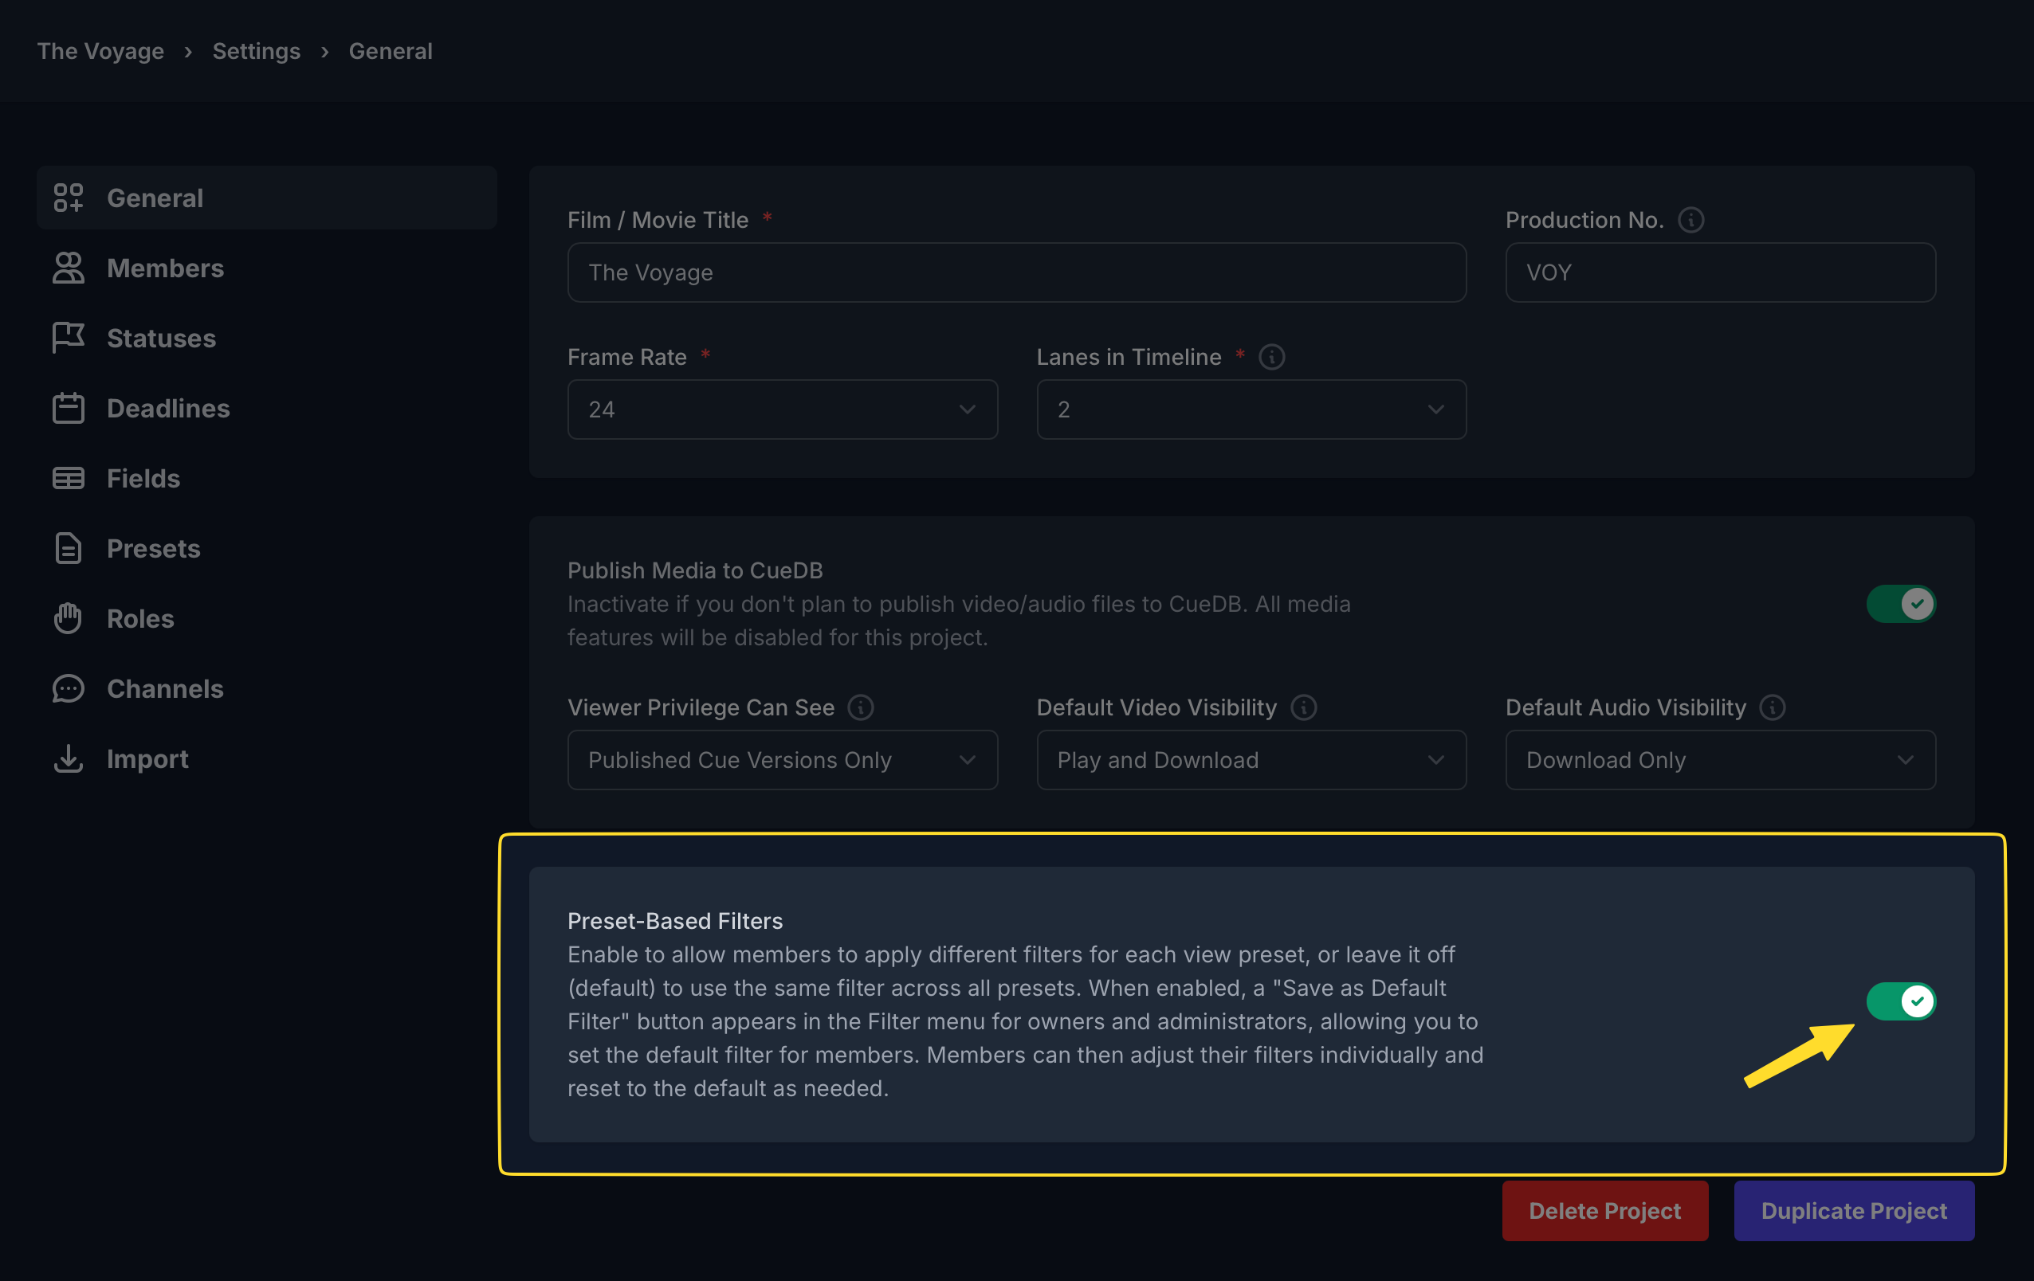Click the Production No. info icon
This screenshot has height=1281, width=2034.
pyautogui.click(x=1690, y=220)
